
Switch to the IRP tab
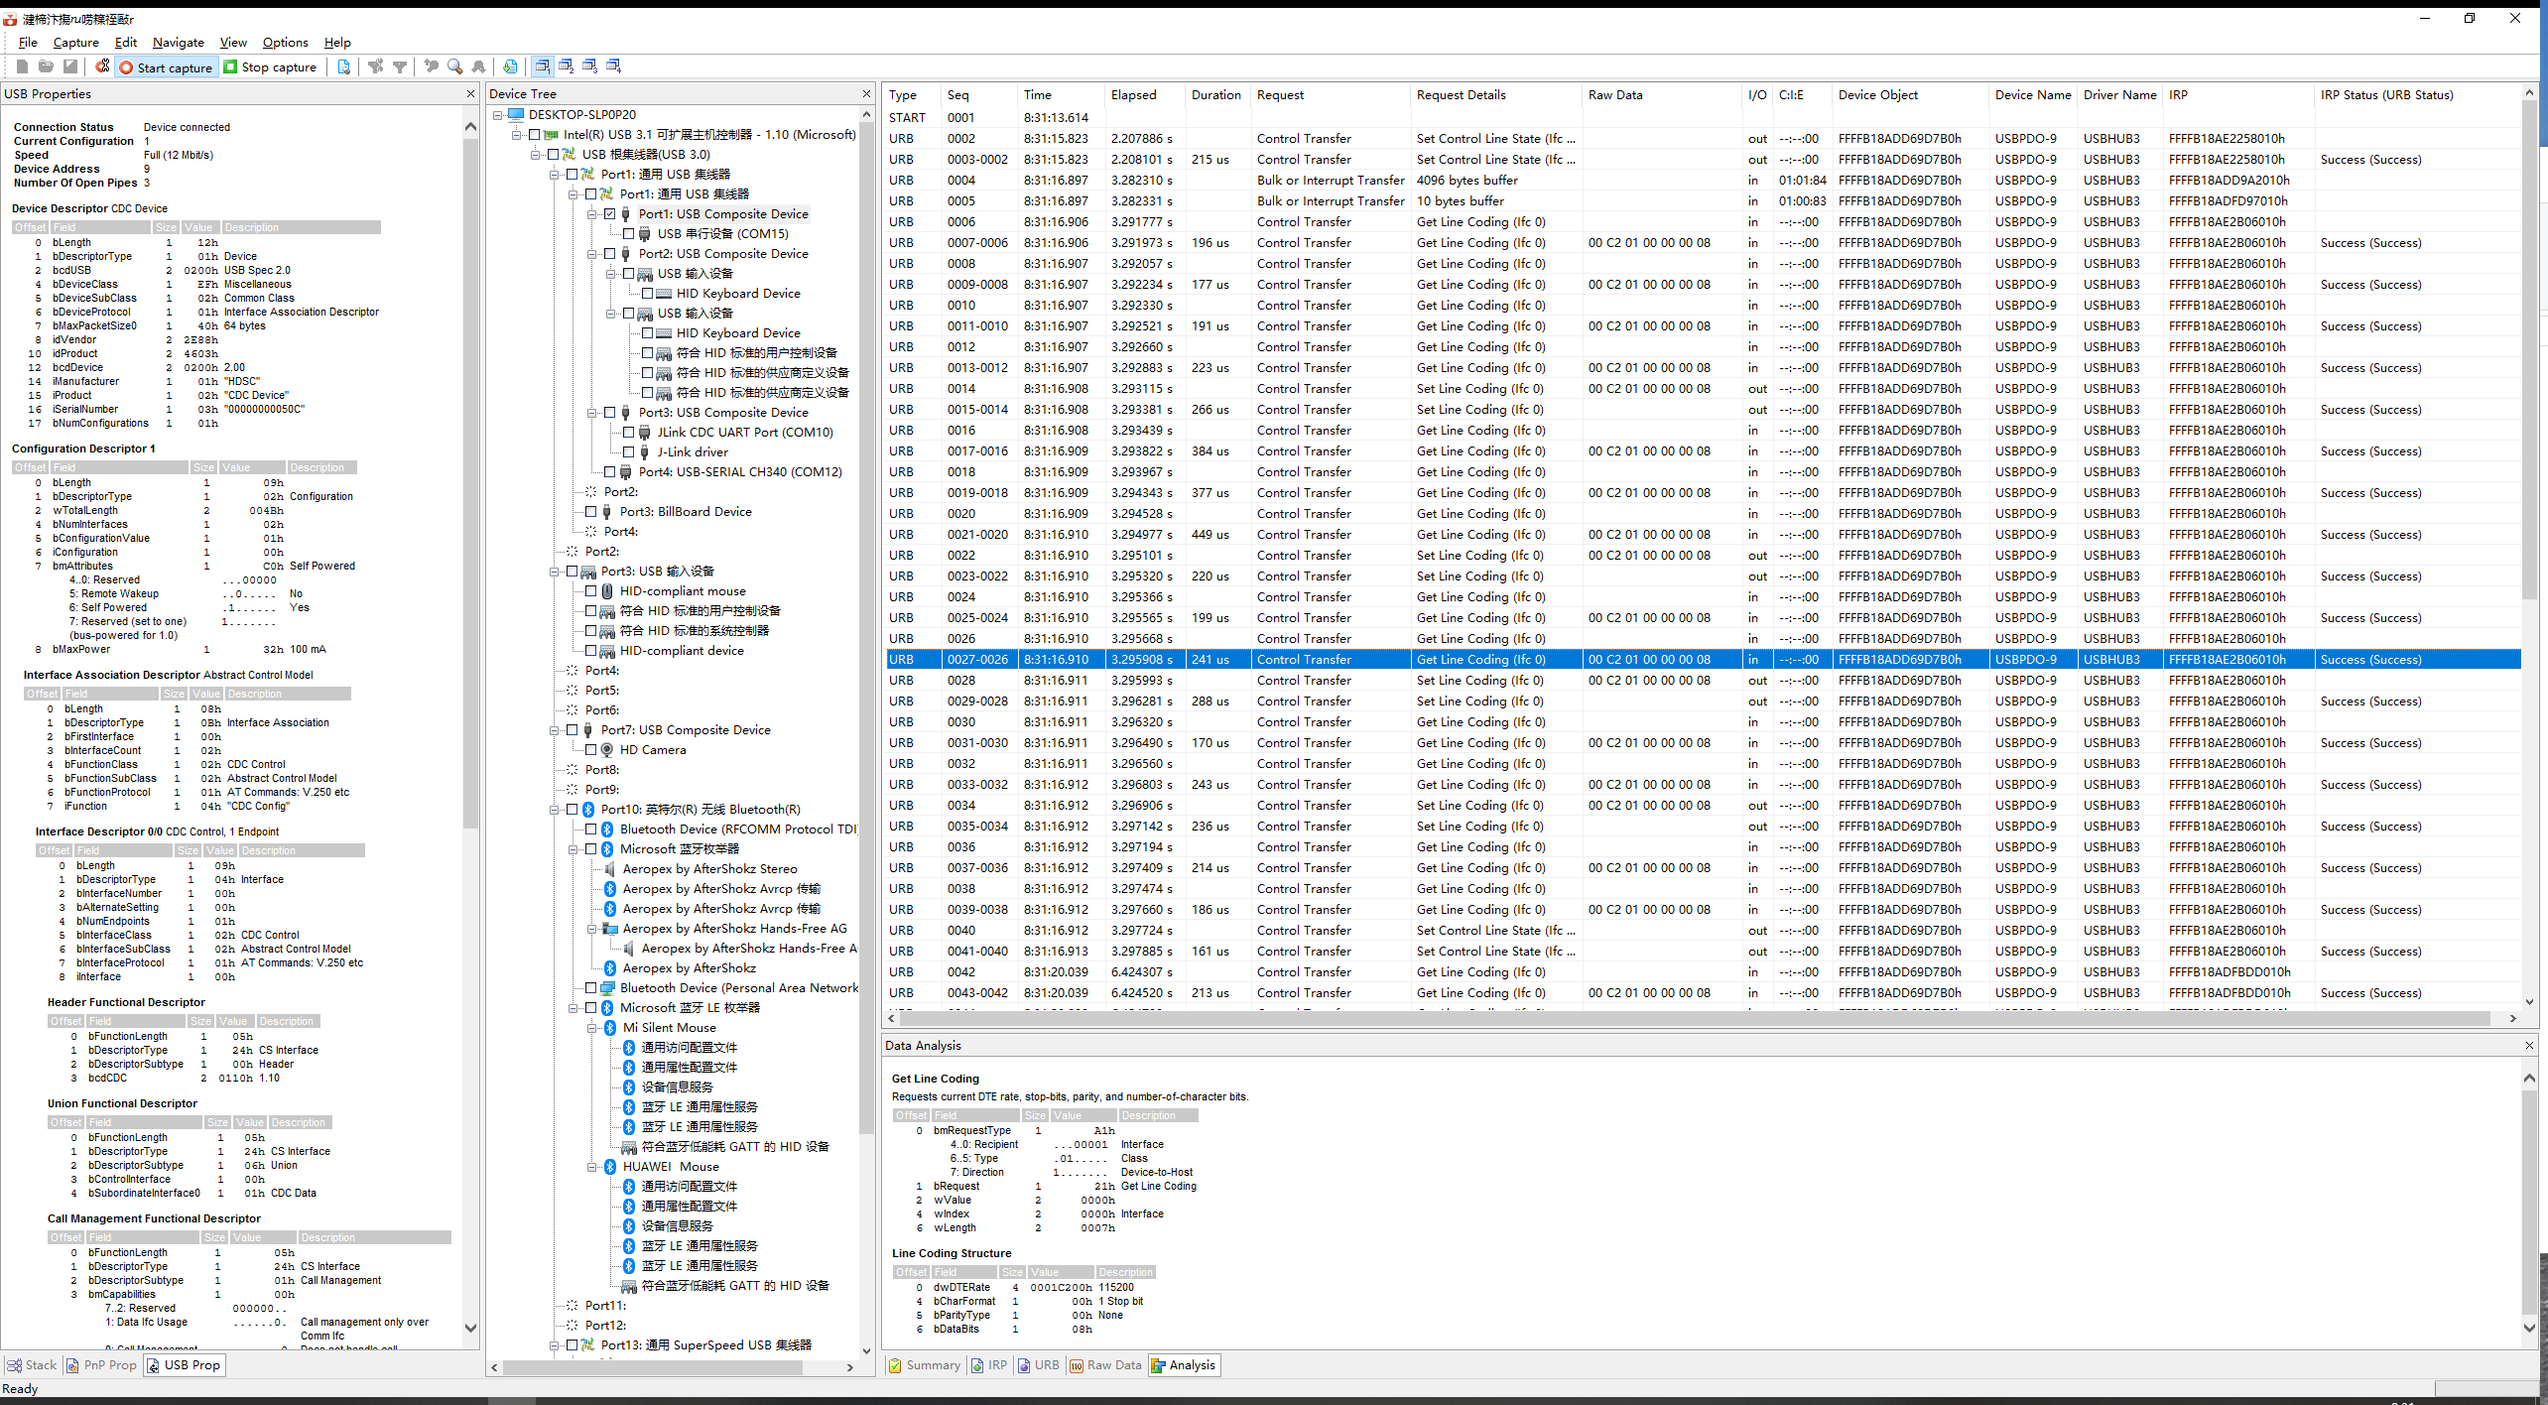click(989, 1364)
